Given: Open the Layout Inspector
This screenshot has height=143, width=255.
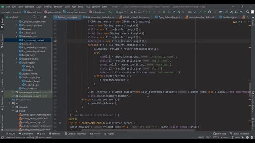Looking at the screenshot, I should tap(239, 133).
